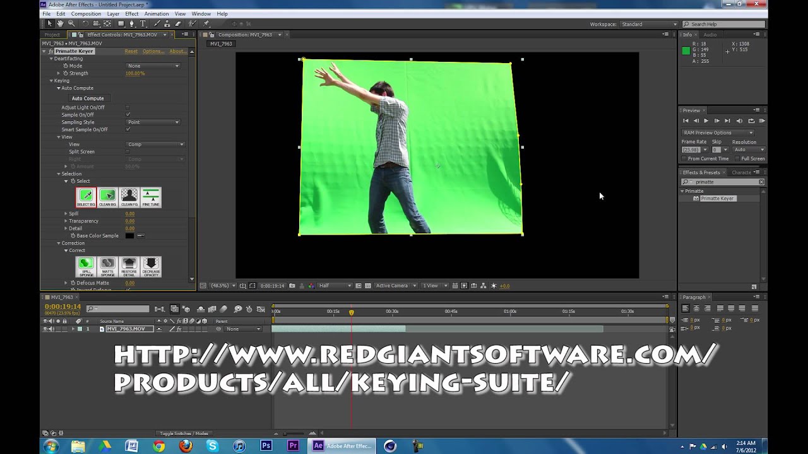Activate the Fine Tune selection tool

tap(150, 197)
